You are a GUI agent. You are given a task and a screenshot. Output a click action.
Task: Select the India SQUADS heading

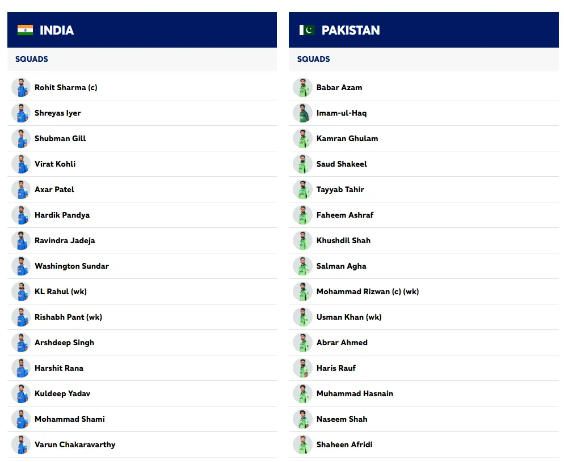pyautogui.click(x=32, y=59)
